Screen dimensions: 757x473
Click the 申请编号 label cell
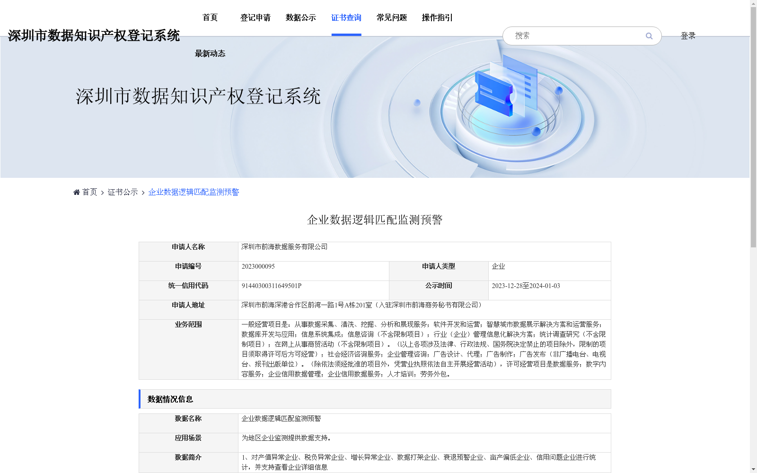click(x=188, y=271)
